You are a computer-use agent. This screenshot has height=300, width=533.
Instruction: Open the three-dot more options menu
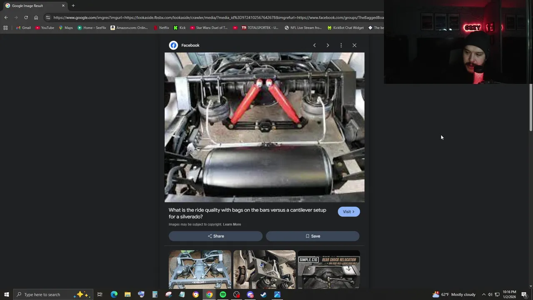click(x=341, y=45)
